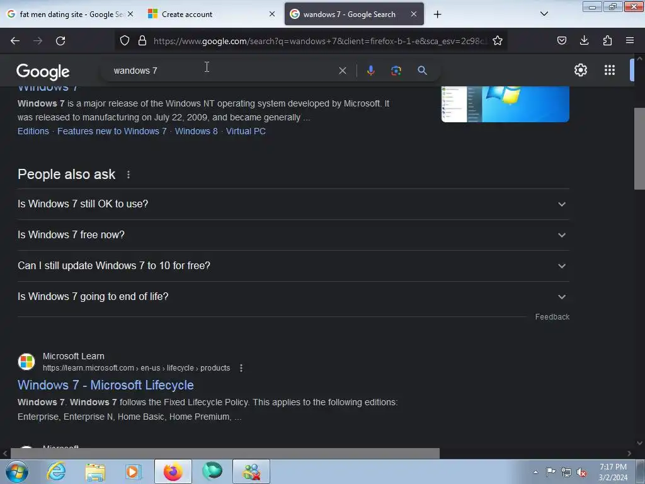This screenshot has height=484, width=645.
Task: Open People also ask options menu
Action: coord(128,175)
